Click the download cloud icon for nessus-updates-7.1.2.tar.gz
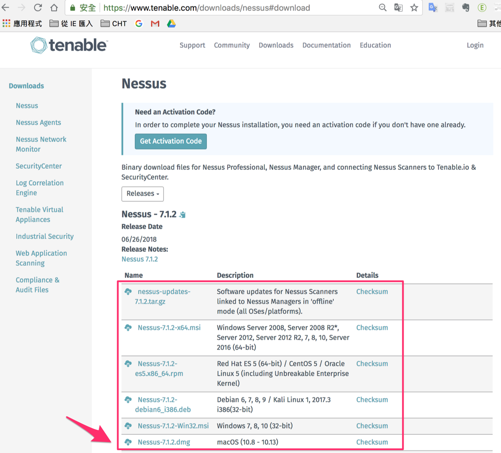Screen dimensions: 501x453 tap(128, 292)
